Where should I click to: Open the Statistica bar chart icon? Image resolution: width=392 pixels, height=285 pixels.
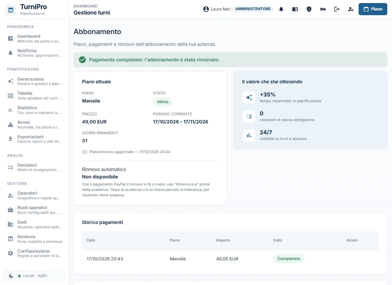pos(10,110)
